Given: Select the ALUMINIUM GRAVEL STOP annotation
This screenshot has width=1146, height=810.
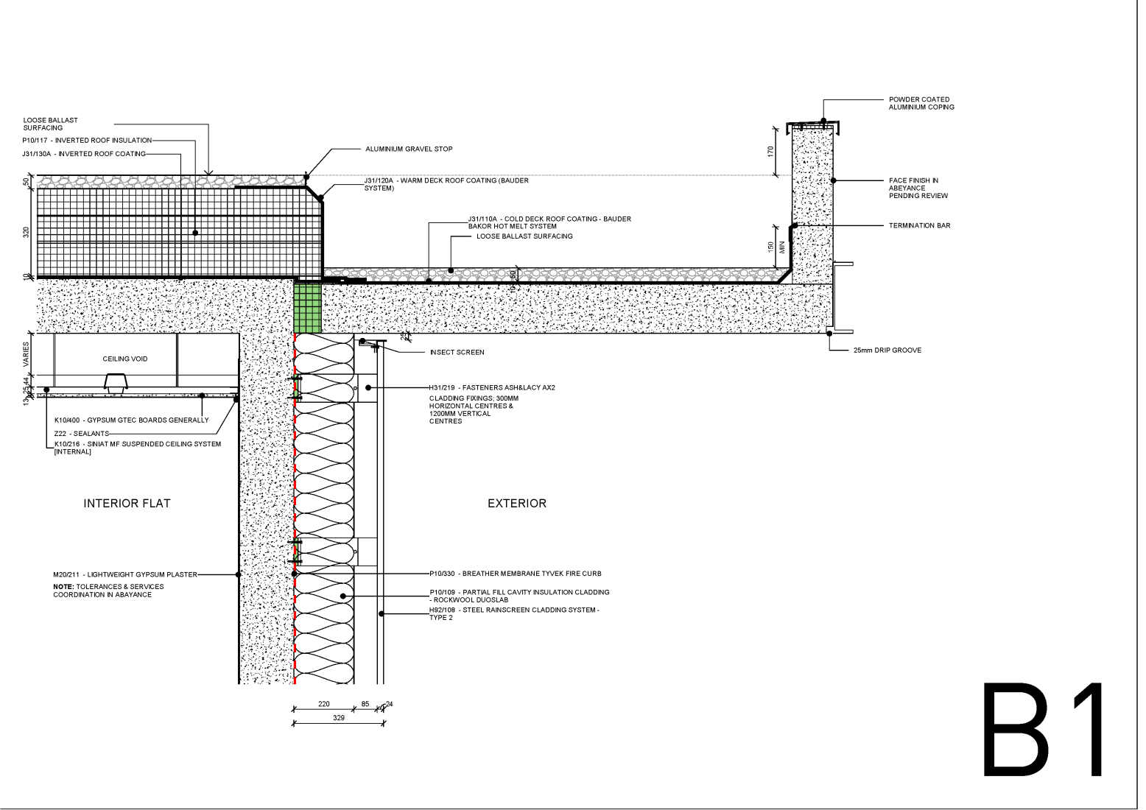Looking at the screenshot, I should (x=409, y=149).
